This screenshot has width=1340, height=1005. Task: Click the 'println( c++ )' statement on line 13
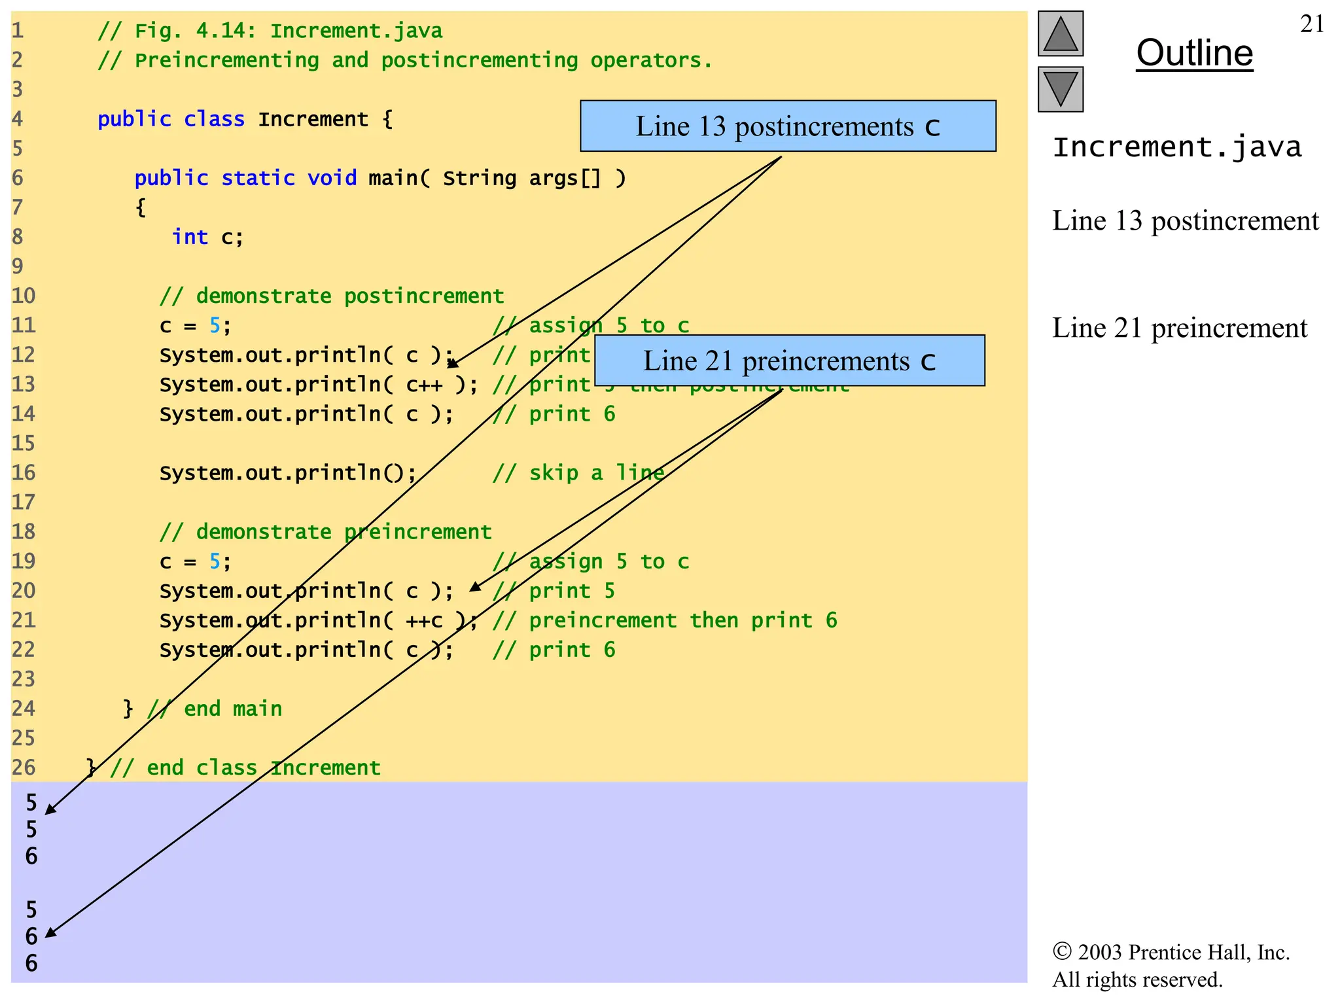click(x=319, y=385)
